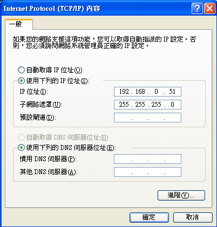Close the TCP/IP properties dialog
The width and height of the screenshot is (217, 227).
[x=209, y=9]
